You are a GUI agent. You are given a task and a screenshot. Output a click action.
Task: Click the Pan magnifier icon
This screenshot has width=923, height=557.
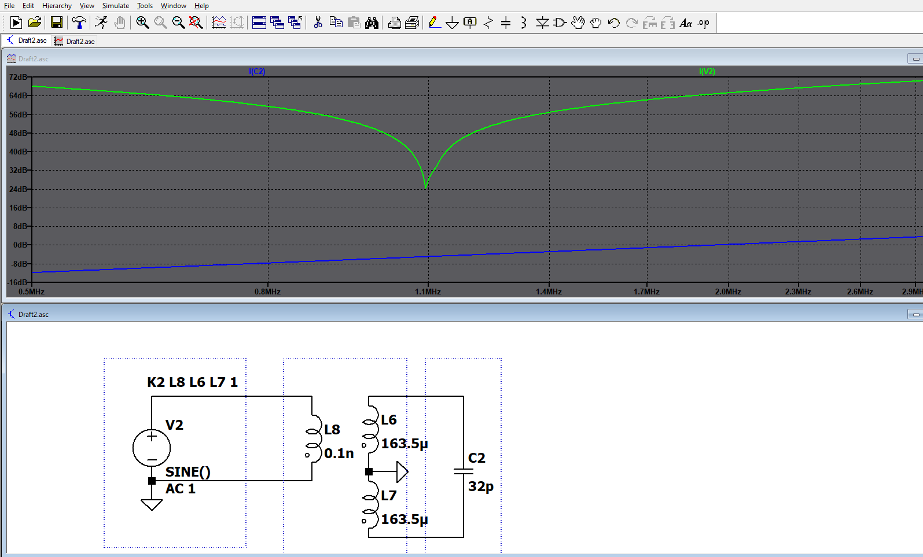coord(160,23)
